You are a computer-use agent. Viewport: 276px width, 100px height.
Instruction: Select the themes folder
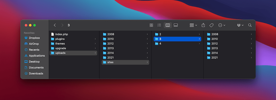73,44
